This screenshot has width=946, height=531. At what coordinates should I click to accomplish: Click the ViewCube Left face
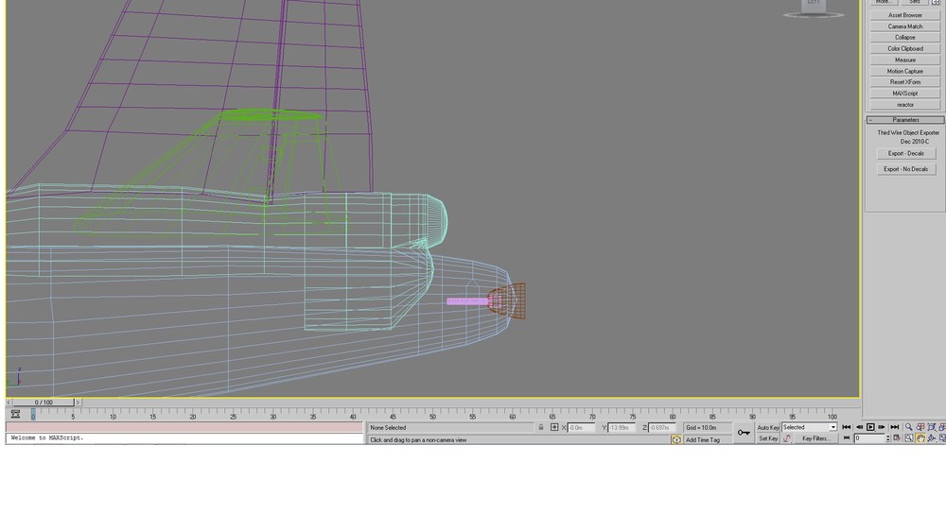(814, 4)
